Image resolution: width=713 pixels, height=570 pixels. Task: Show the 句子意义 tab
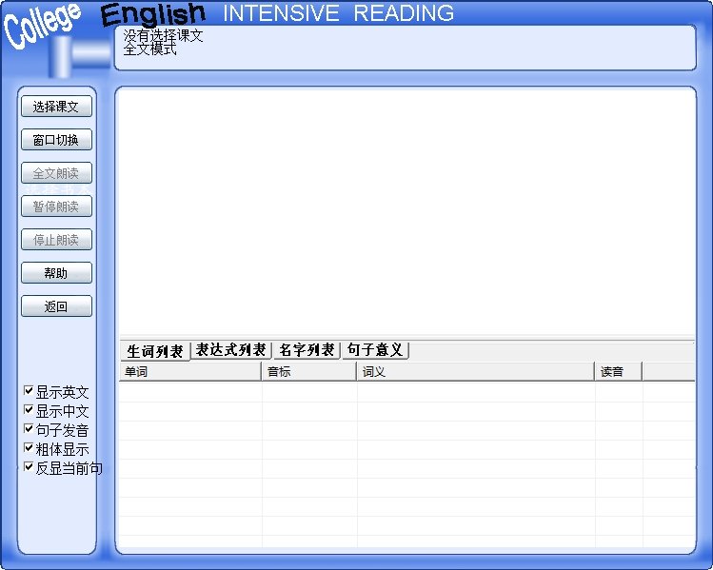(375, 350)
